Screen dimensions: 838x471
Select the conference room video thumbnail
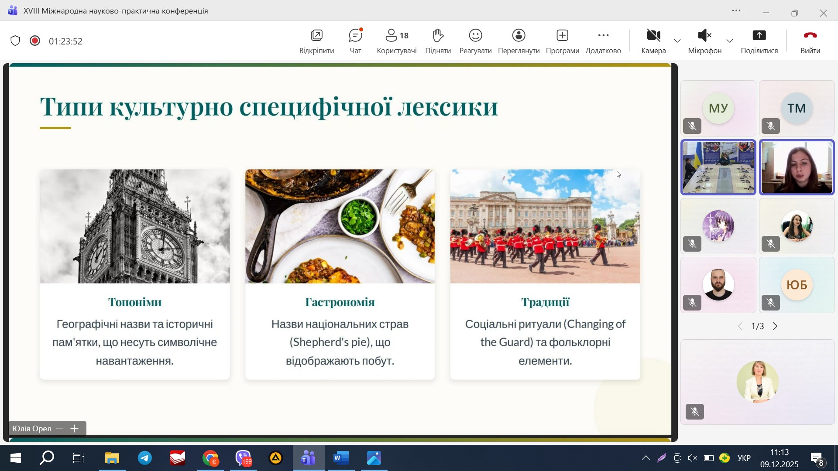pos(718,167)
